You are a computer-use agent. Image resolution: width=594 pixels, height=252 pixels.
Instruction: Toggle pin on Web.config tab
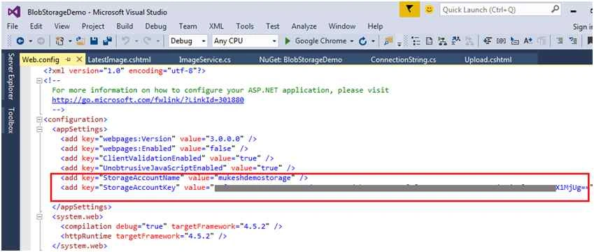click(69, 59)
